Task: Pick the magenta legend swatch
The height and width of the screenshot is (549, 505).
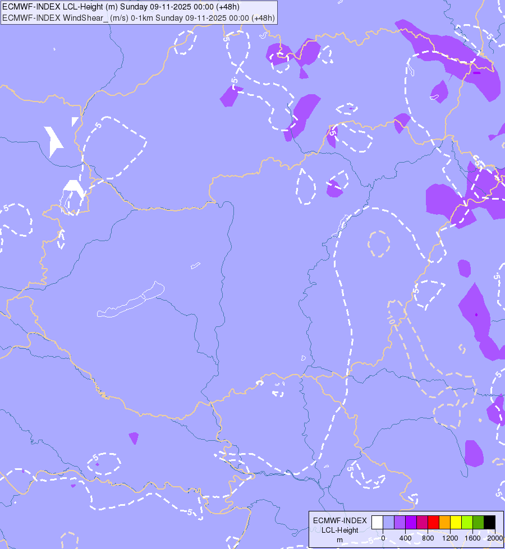Action: [x=423, y=522]
